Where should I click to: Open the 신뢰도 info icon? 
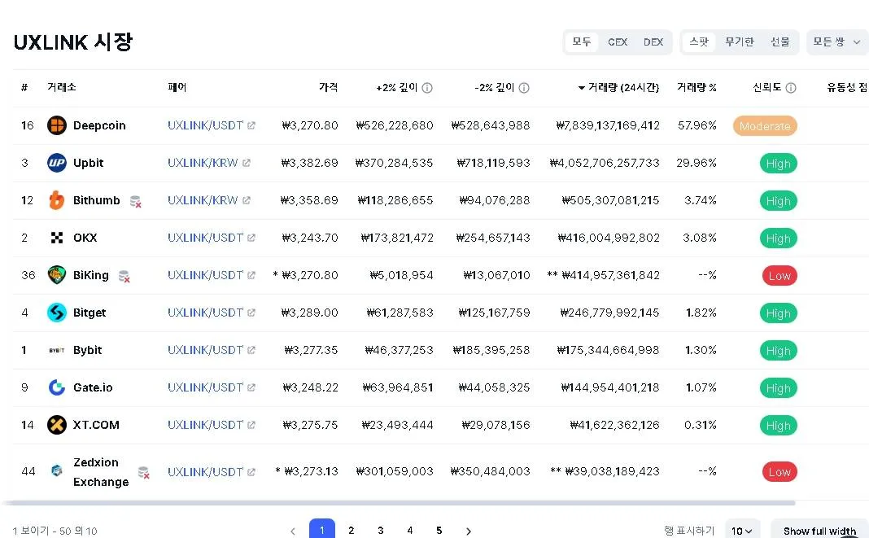(x=791, y=88)
